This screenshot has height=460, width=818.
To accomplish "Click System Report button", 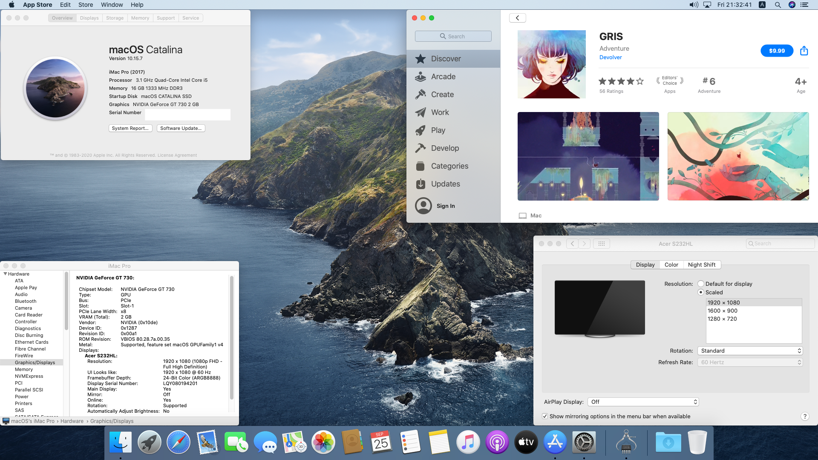I will pyautogui.click(x=130, y=128).
